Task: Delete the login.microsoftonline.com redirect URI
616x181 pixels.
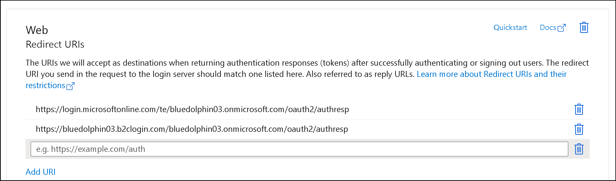Action: 579,109
